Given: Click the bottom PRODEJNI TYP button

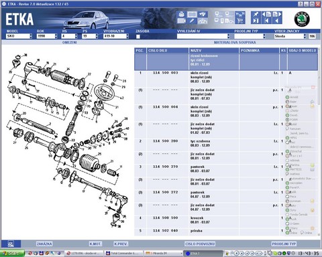Looking at the screenshot, I should 284,244.
